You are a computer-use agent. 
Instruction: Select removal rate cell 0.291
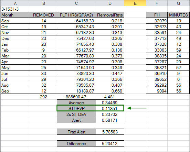click(110, 26)
